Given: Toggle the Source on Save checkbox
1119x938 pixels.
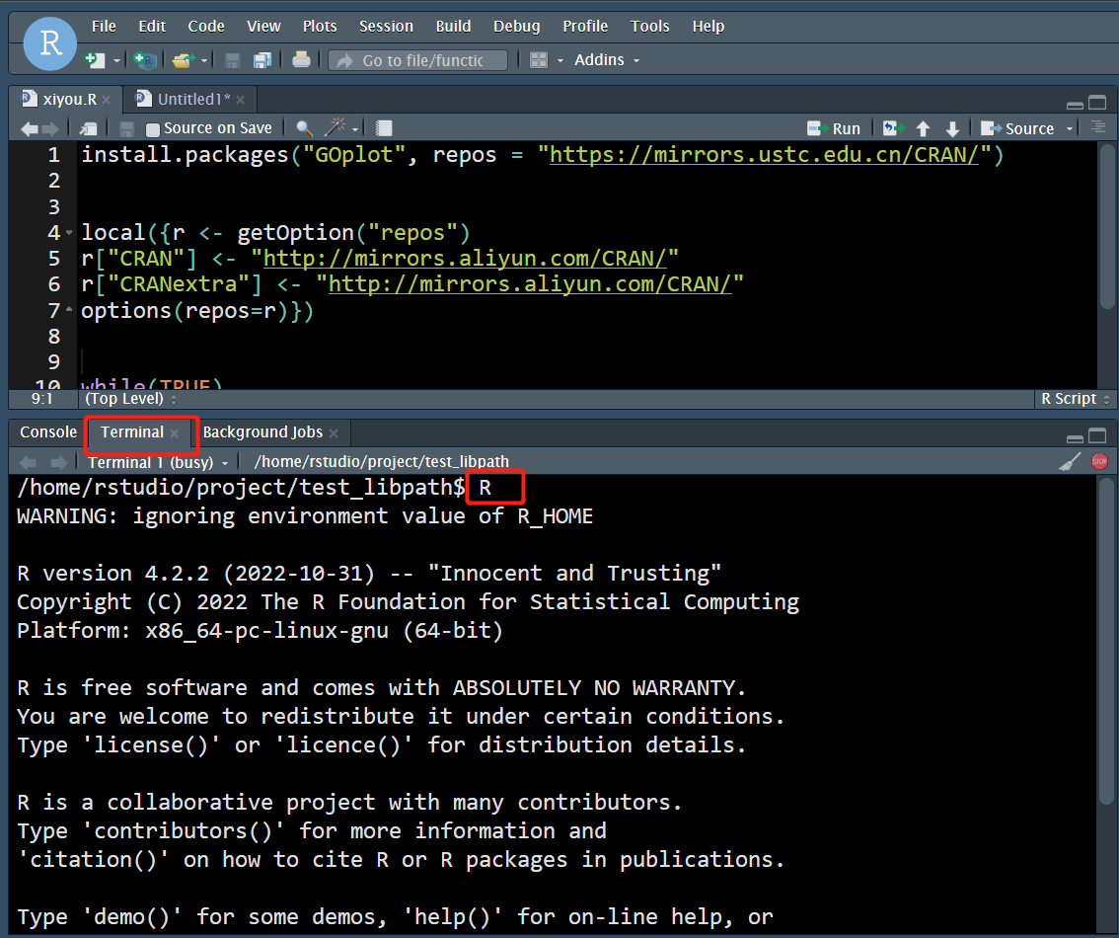Looking at the screenshot, I should [x=153, y=128].
